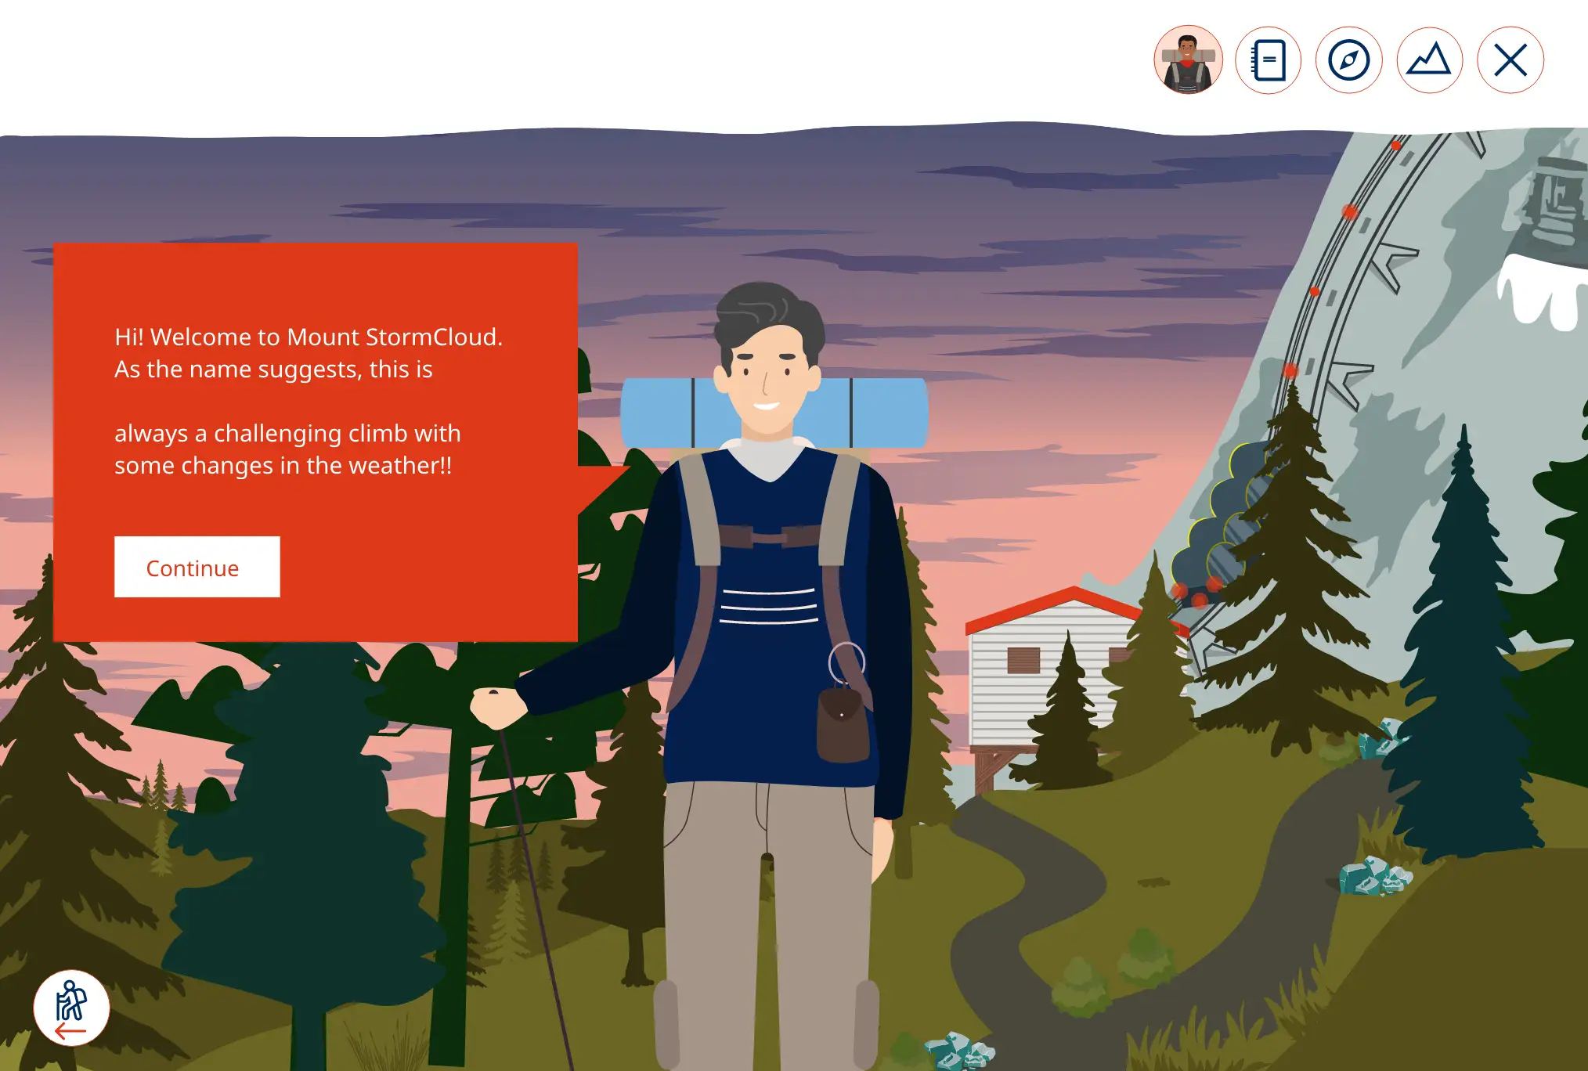Select the third red dot on the mountain track
1588x1071 pixels.
click(1315, 292)
